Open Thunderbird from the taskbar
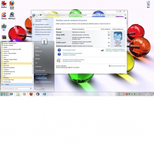Viewport: 154px width, 146px height. coord(38,94)
